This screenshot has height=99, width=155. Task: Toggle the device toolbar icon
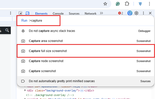(x=27, y=13)
